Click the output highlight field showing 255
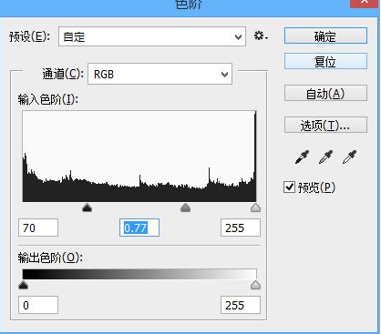The height and width of the screenshot is (334, 381). 241,305
